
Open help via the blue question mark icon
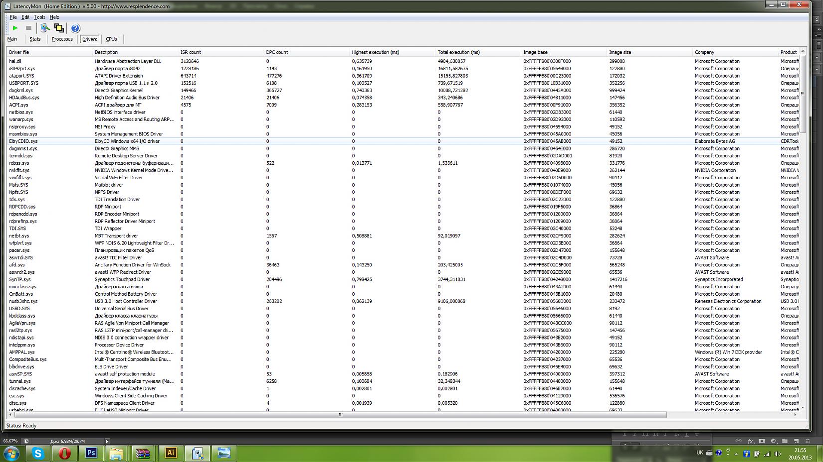(x=75, y=28)
